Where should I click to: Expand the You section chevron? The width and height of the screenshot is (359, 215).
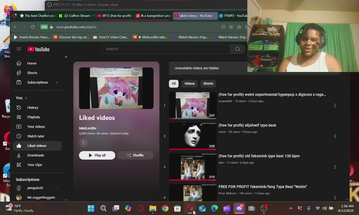(x=26, y=98)
